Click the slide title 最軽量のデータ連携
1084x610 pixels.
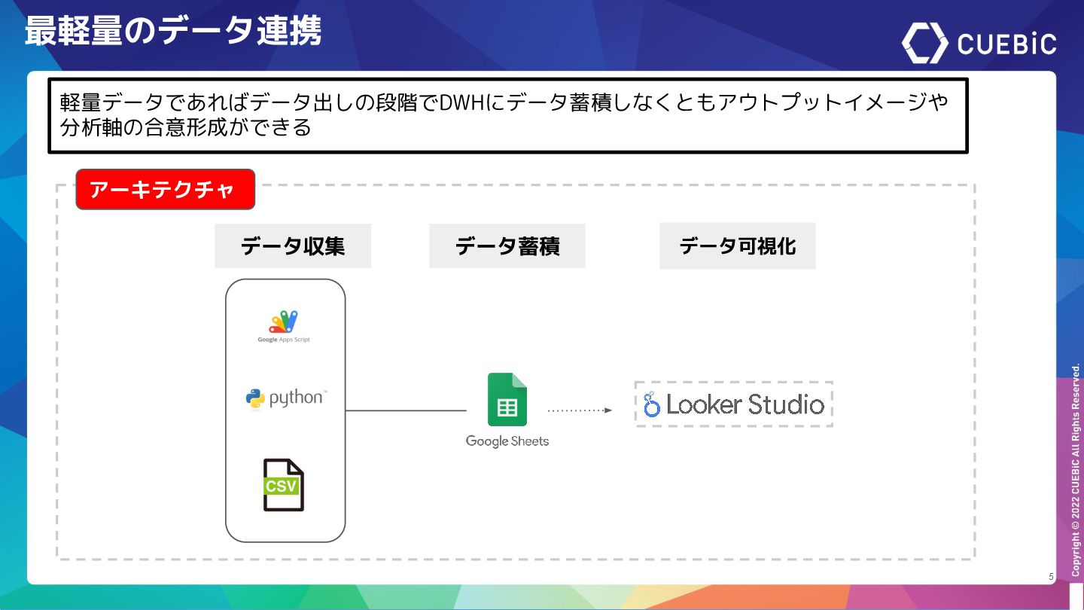(173, 32)
